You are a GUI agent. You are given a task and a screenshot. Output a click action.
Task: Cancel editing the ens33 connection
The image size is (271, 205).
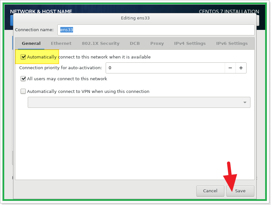click(x=210, y=191)
